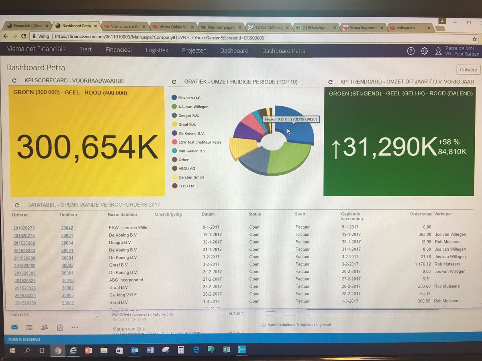482x361 pixels.
Task: Click the De Koning B.V. purple legend swatch
Action: (174, 133)
